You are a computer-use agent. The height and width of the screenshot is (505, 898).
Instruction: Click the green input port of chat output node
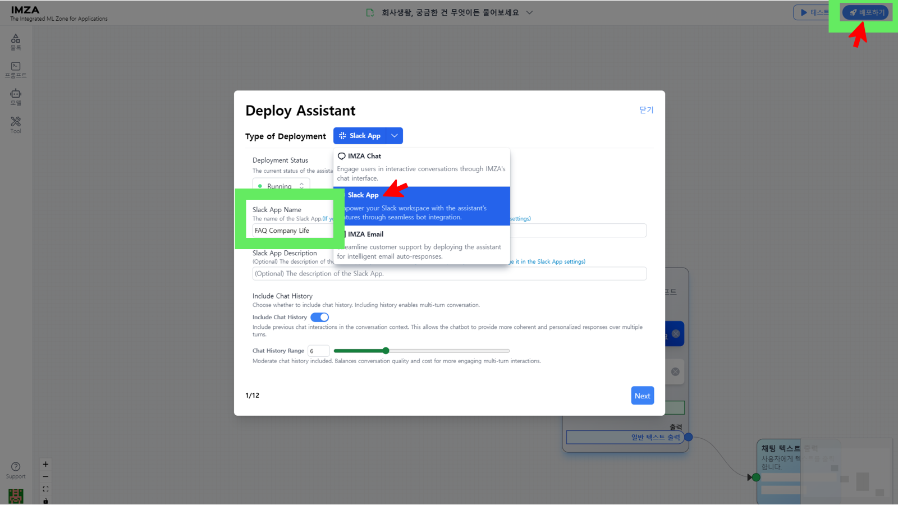[756, 477]
